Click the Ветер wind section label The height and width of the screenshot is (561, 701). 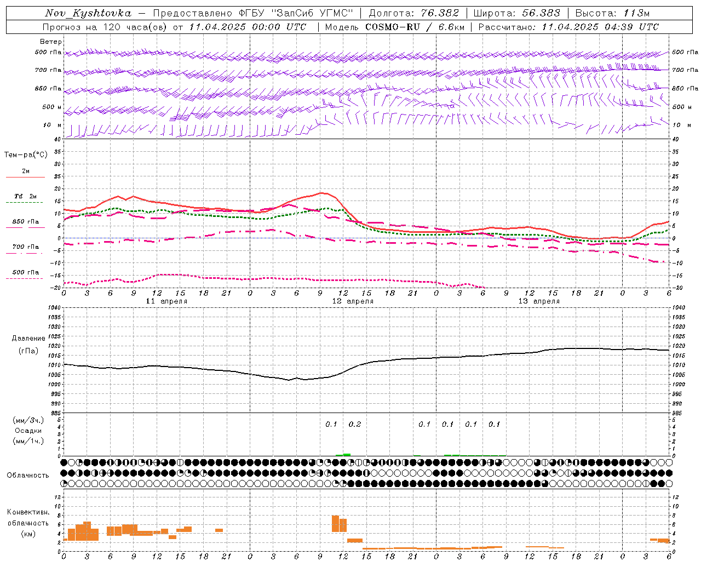tap(51, 42)
